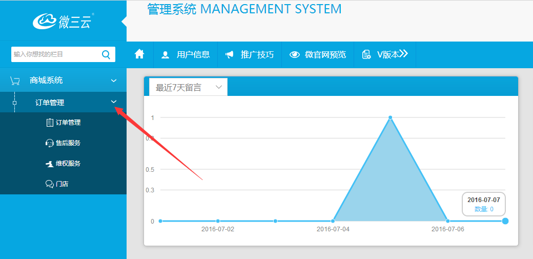Click the V版本 navigation item
The width and height of the screenshot is (533, 259).
pyautogui.click(x=385, y=54)
